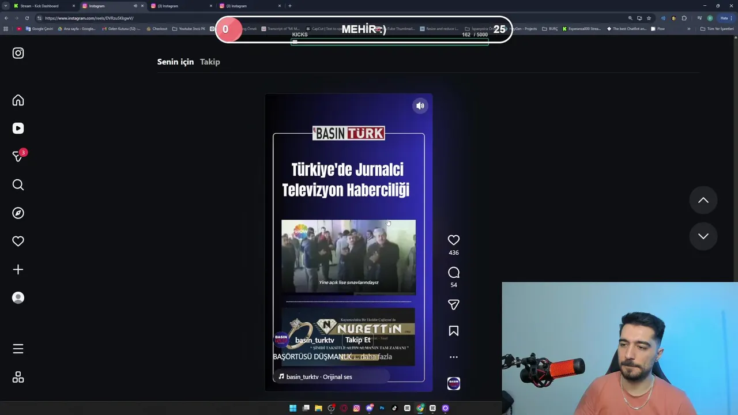Go to Home in Instagram sidebar
This screenshot has height=415, width=738.
click(18, 100)
